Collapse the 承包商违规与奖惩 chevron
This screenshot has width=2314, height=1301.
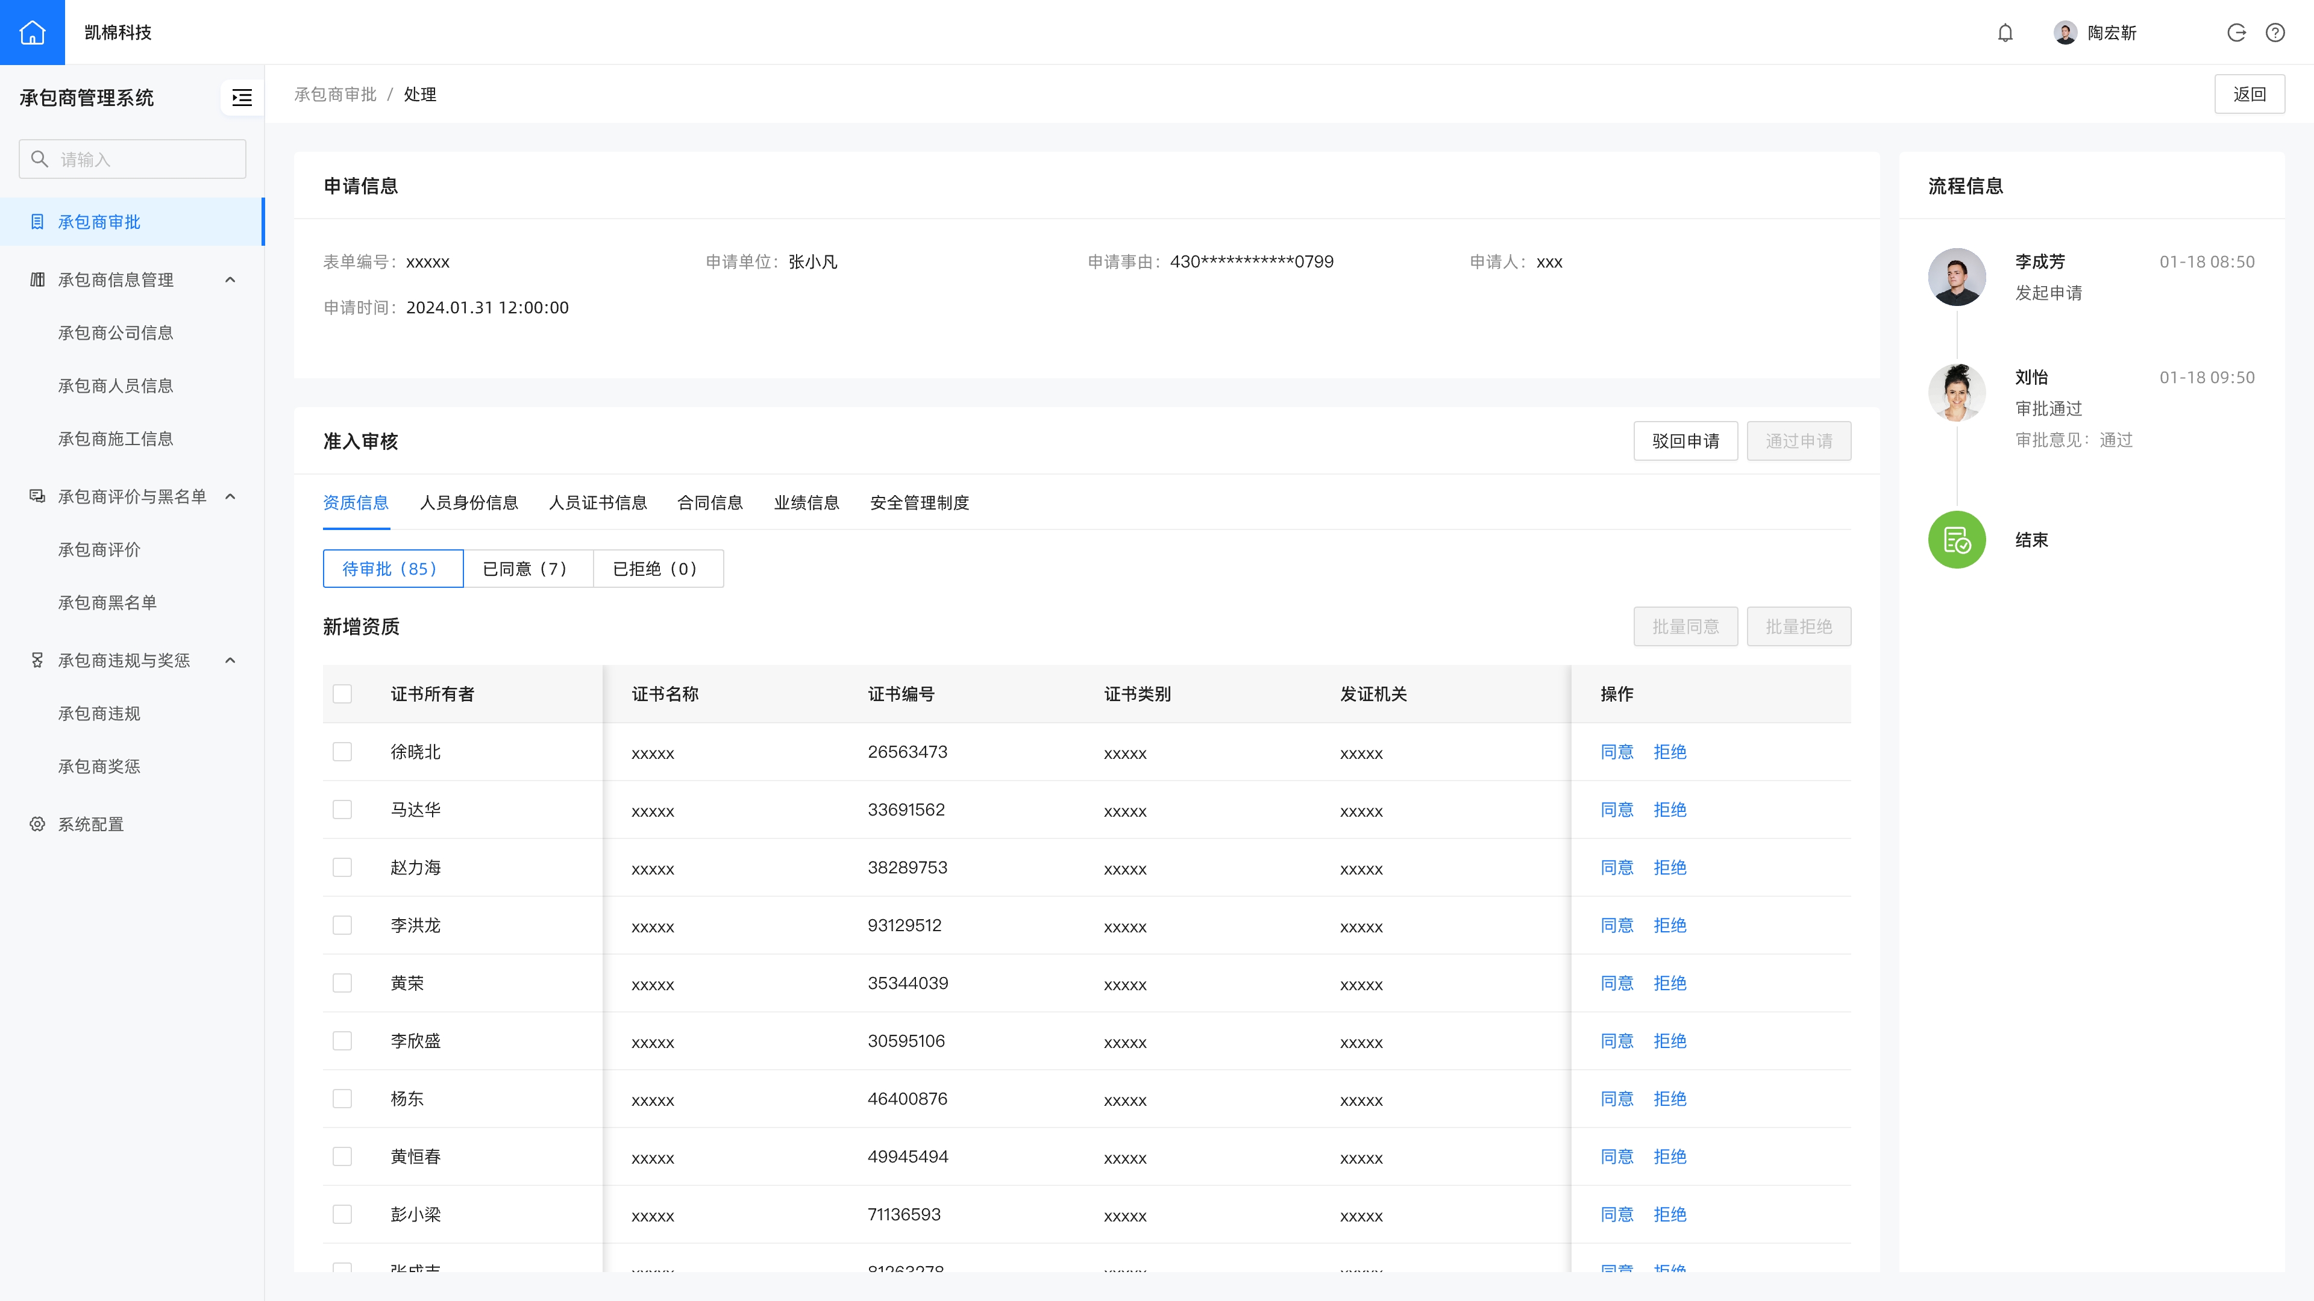230,661
